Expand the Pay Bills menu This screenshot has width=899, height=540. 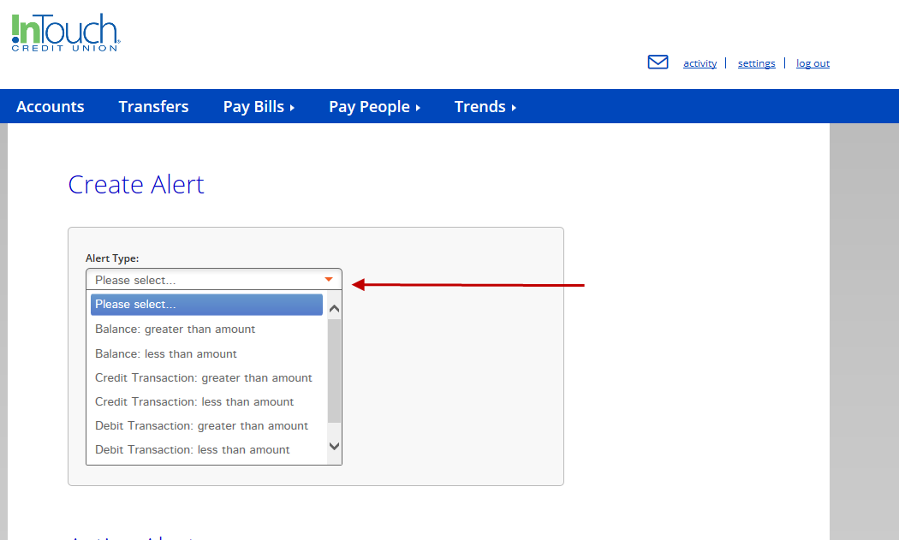tap(259, 107)
